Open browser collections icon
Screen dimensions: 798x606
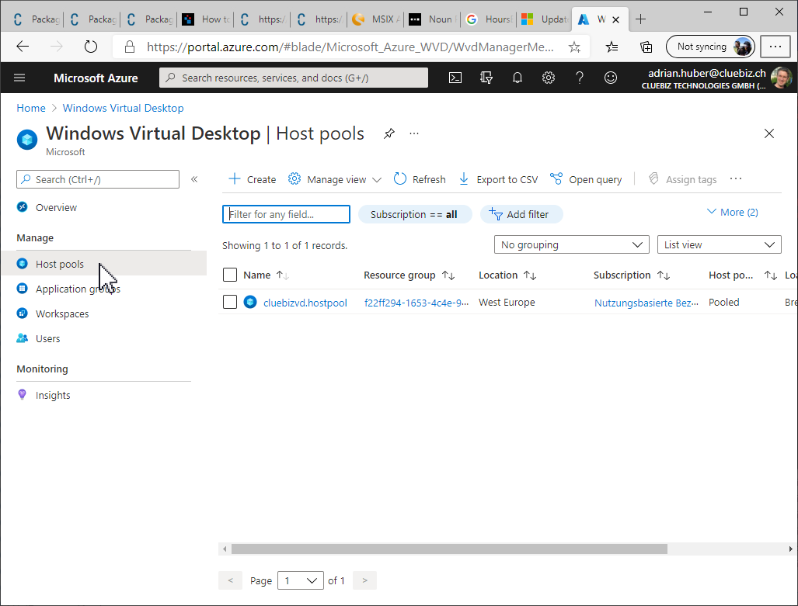click(646, 47)
